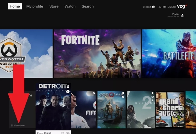Click the lock icon on Detroit tile

68,86
